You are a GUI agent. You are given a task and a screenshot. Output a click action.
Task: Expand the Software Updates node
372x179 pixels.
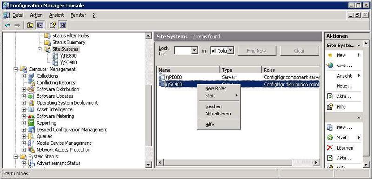(x=24, y=96)
